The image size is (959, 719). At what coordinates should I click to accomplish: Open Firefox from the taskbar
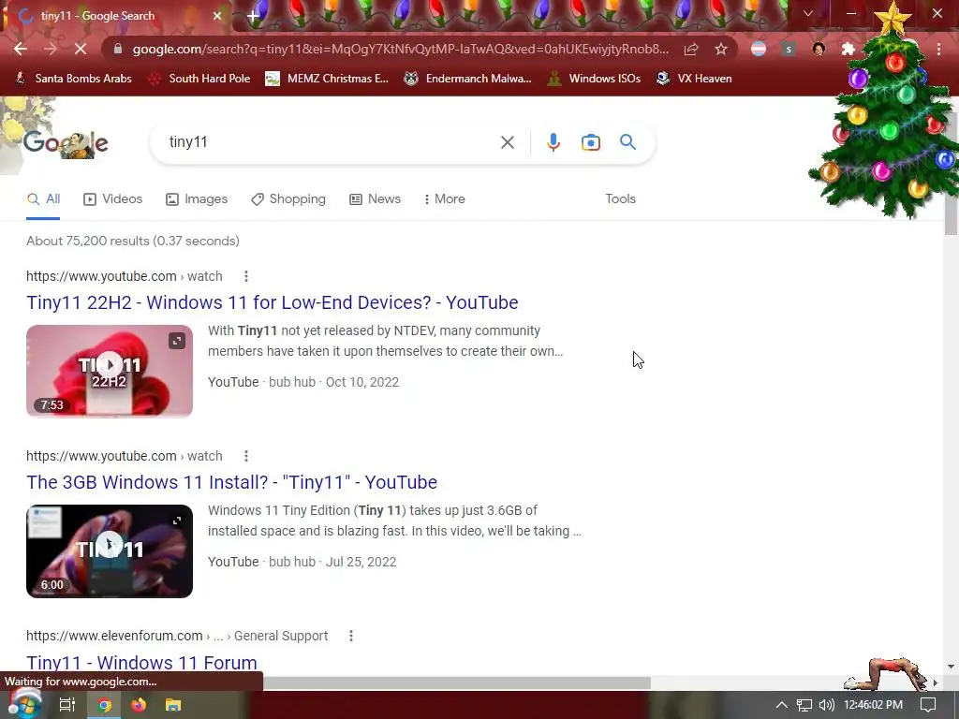139,705
